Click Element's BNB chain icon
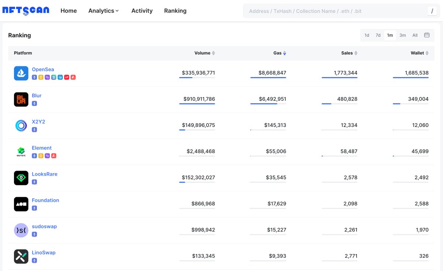Image resolution: width=443 pixels, height=271 pixels. (41, 156)
